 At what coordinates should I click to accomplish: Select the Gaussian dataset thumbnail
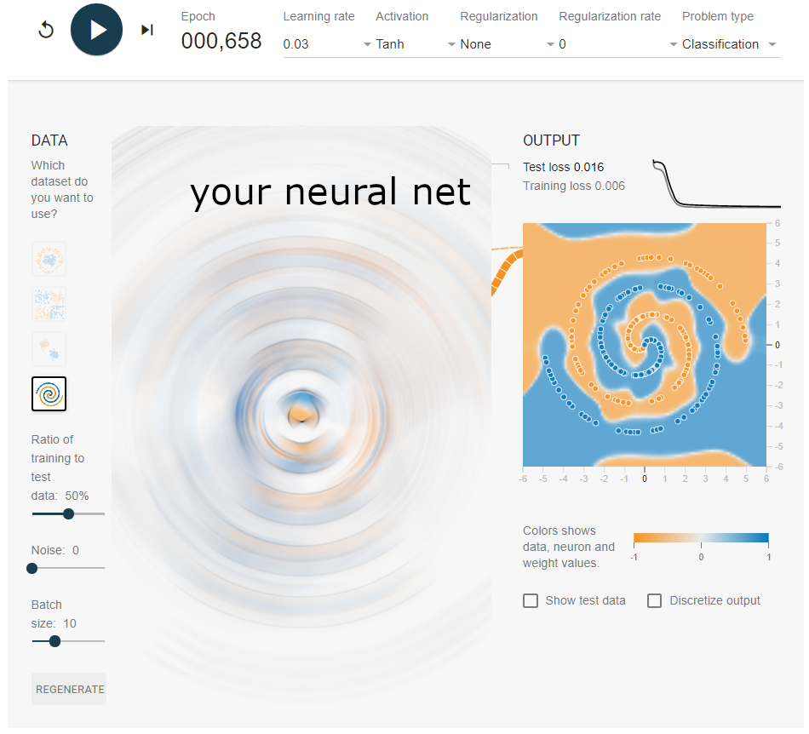[x=49, y=349]
